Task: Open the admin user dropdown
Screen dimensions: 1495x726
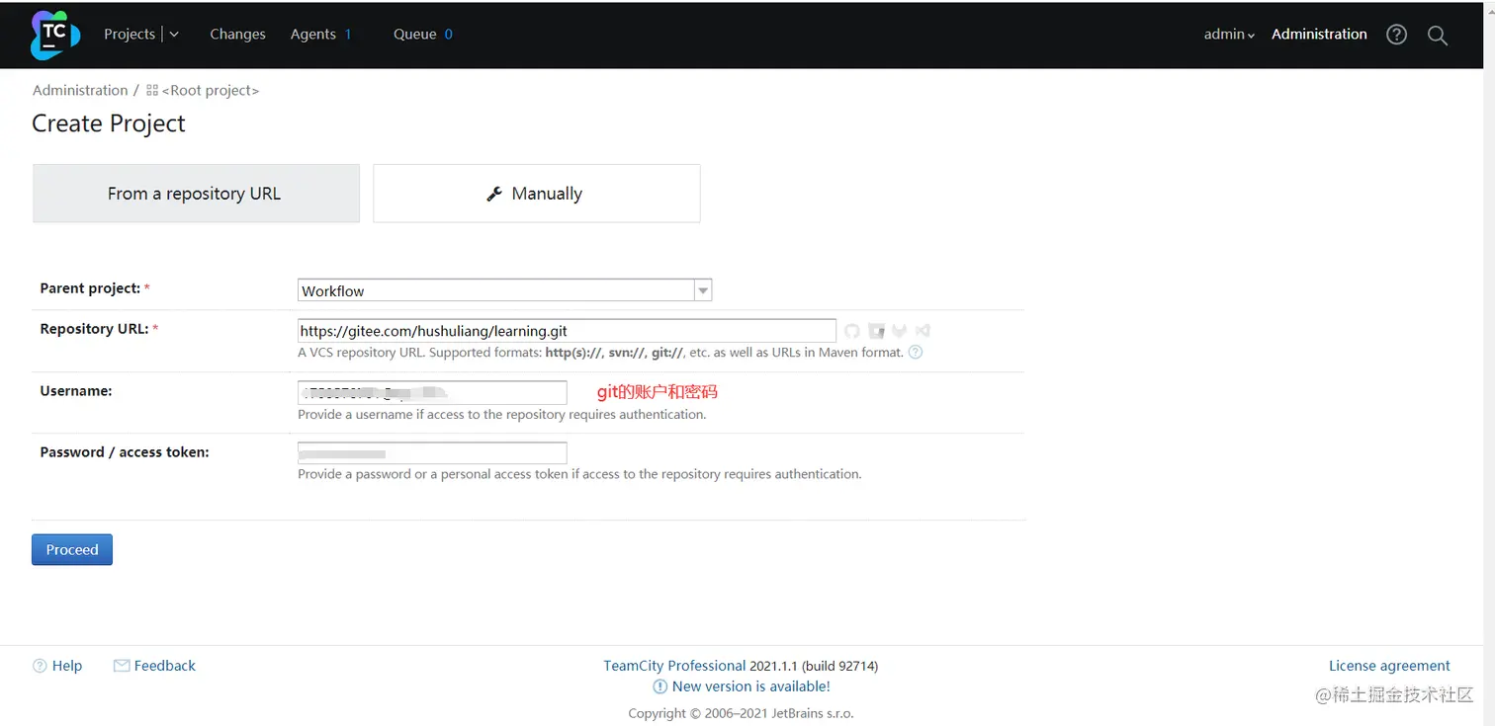Action: point(1229,34)
